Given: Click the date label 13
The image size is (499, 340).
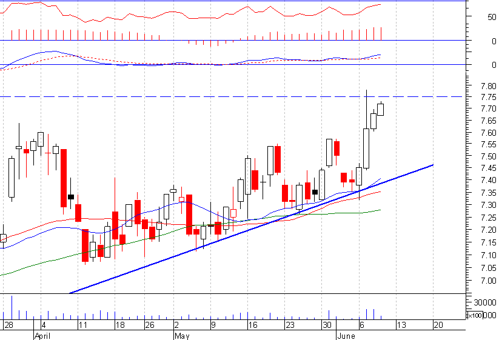Looking at the screenshot, I should [x=401, y=325].
